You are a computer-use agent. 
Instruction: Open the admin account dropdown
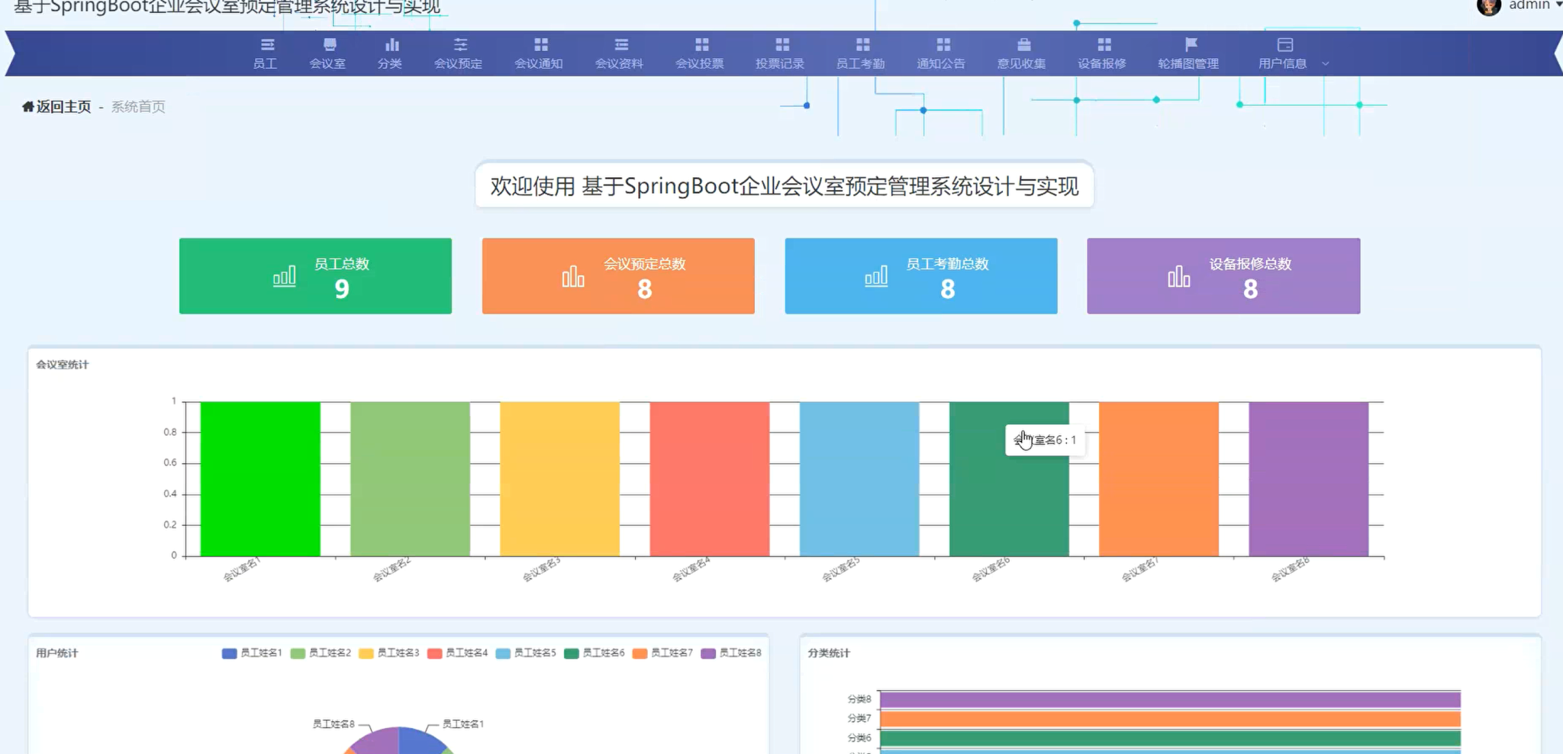pyautogui.click(x=1557, y=5)
